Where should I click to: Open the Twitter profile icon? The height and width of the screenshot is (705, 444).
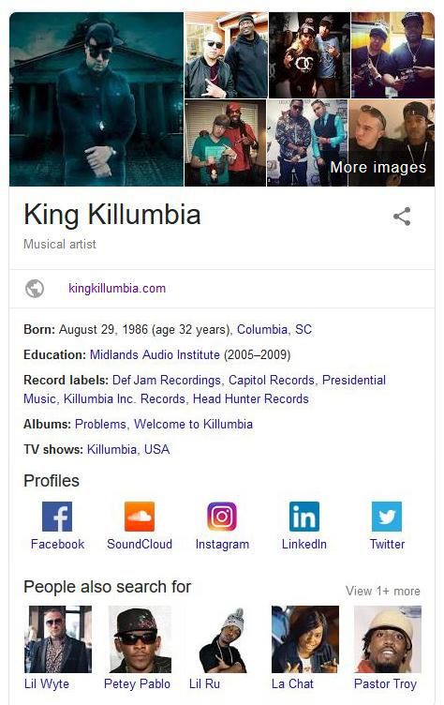coord(387,517)
